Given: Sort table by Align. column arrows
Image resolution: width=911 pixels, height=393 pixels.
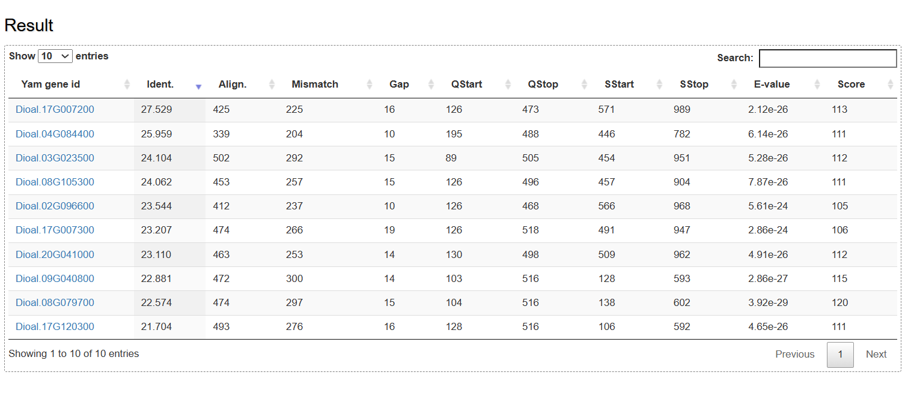Looking at the screenshot, I should (272, 85).
